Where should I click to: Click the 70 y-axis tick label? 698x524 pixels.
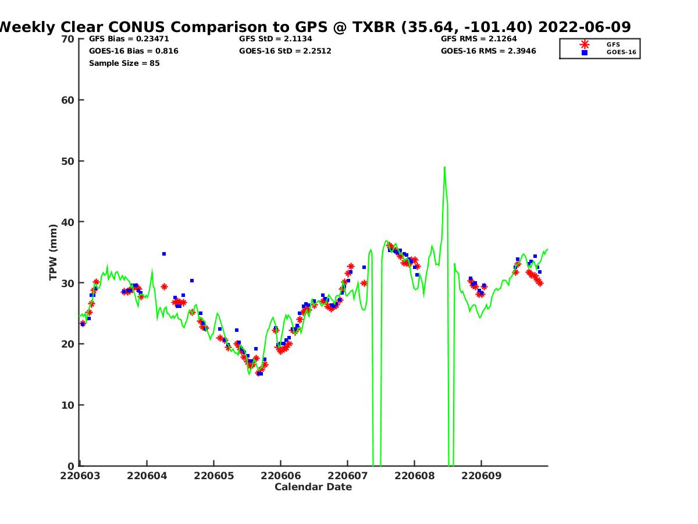pyautogui.click(x=68, y=39)
